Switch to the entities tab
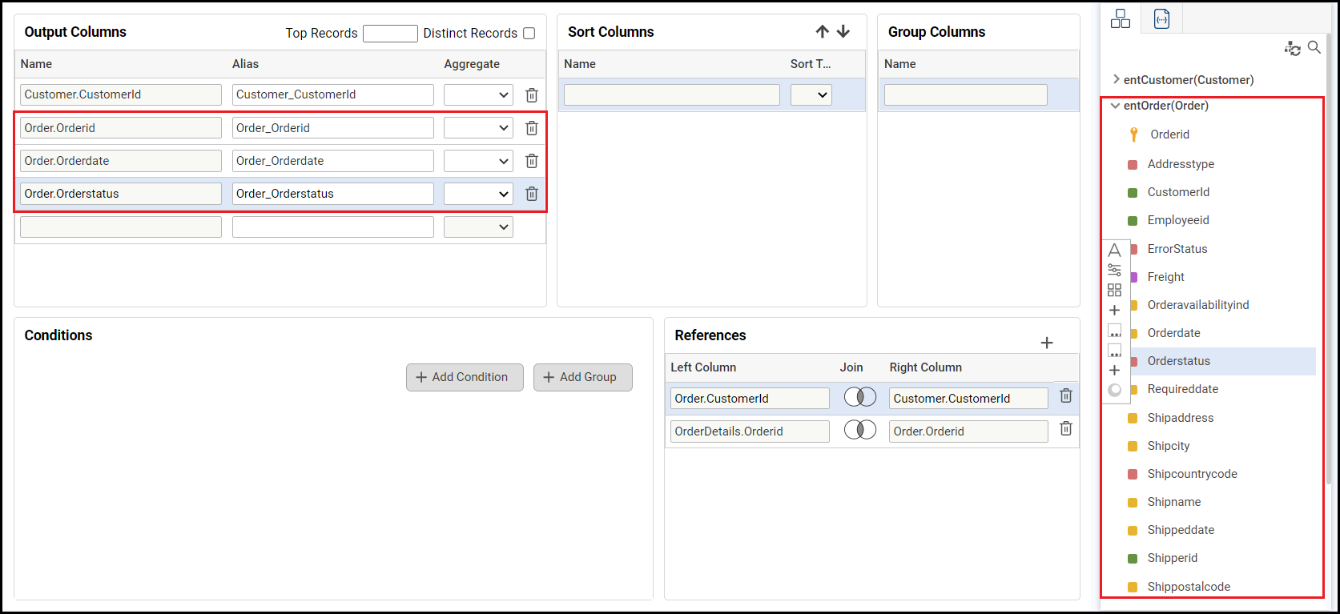The width and height of the screenshot is (1340, 614). tap(1120, 19)
